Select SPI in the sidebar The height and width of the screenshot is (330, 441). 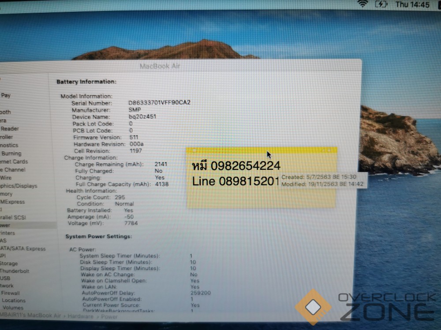point(3,256)
